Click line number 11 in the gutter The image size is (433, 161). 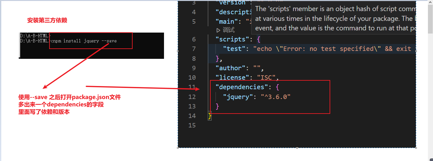click(x=192, y=87)
